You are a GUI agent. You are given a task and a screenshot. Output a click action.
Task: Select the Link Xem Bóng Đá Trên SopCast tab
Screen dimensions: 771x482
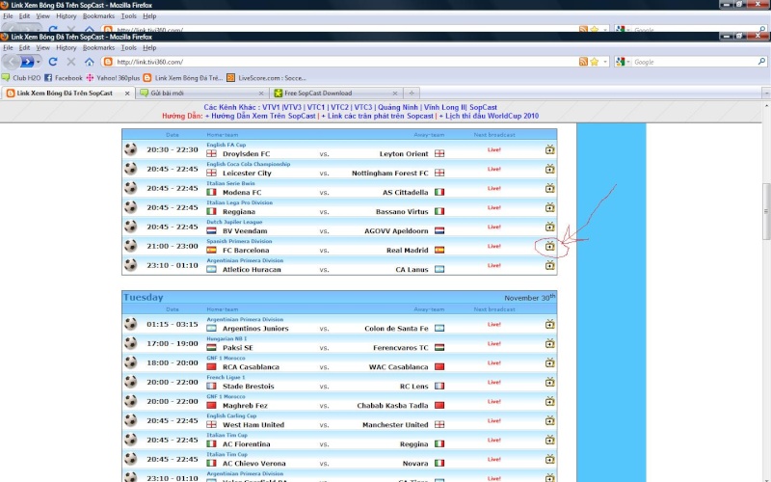pyautogui.click(x=68, y=93)
